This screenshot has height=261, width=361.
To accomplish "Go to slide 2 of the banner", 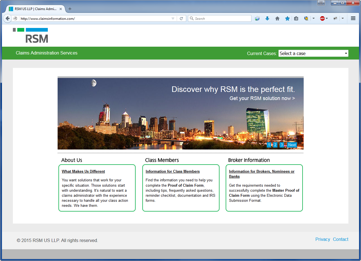I will (x=275, y=145).
